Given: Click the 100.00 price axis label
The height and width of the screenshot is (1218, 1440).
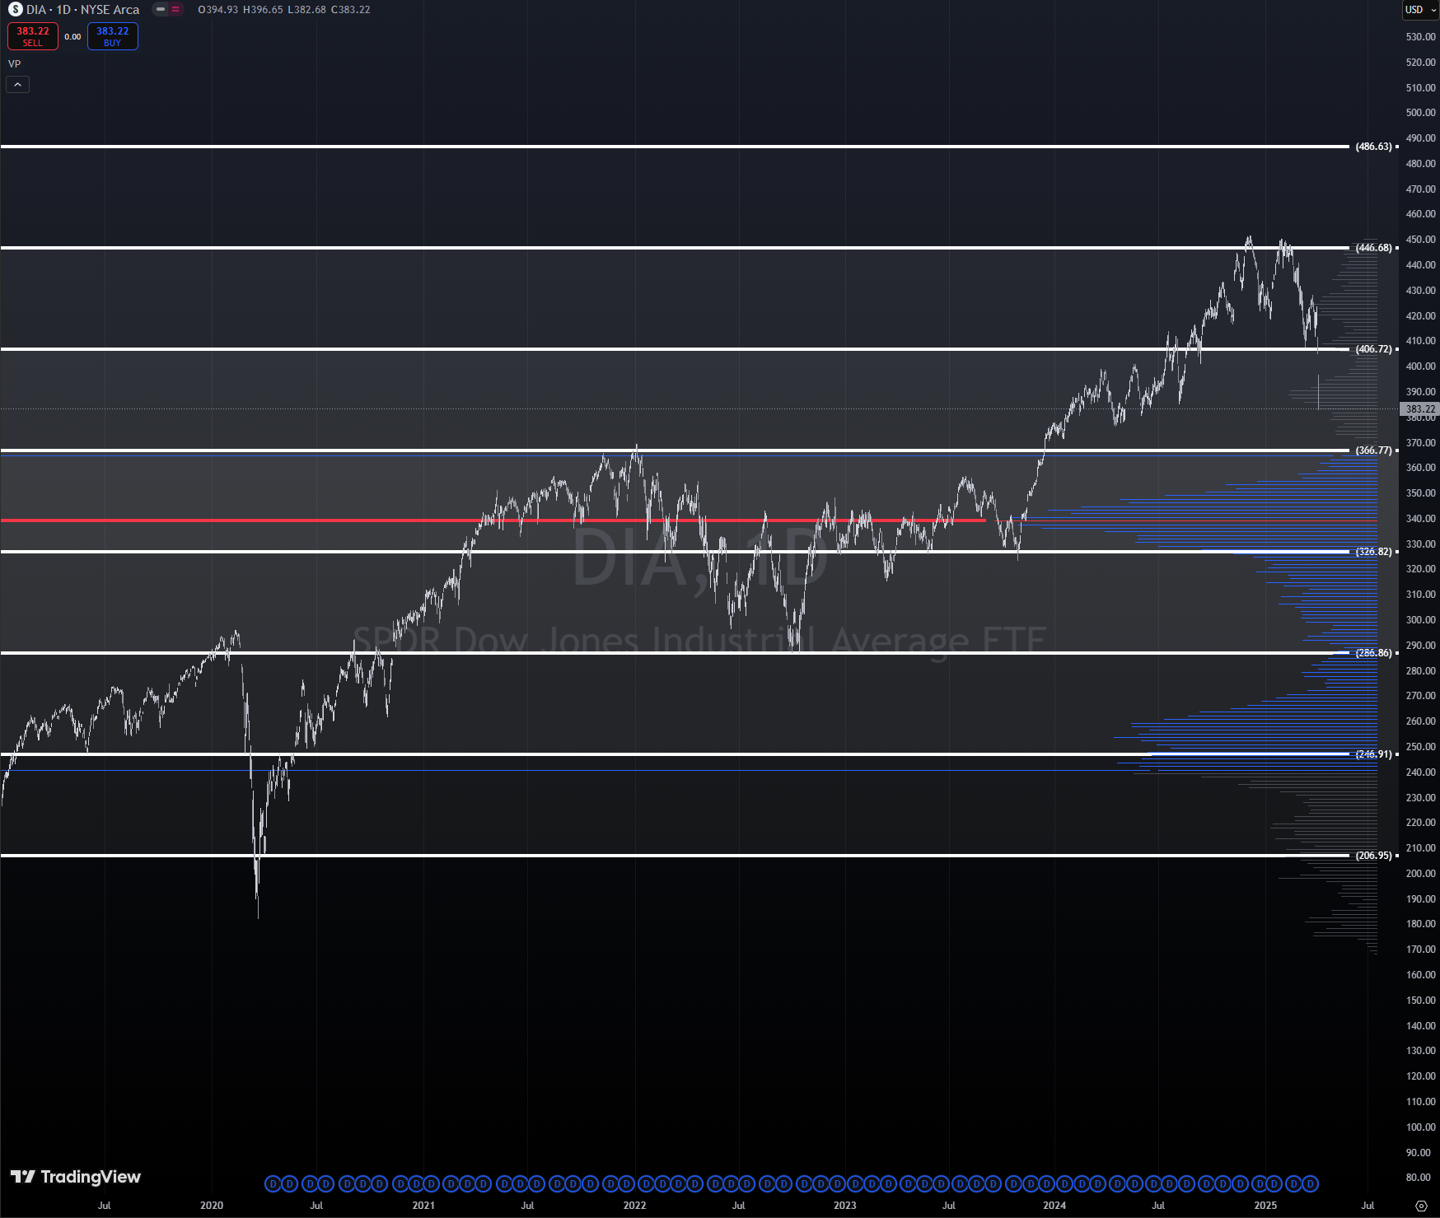Looking at the screenshot, I should (x=1420, y=1127).
